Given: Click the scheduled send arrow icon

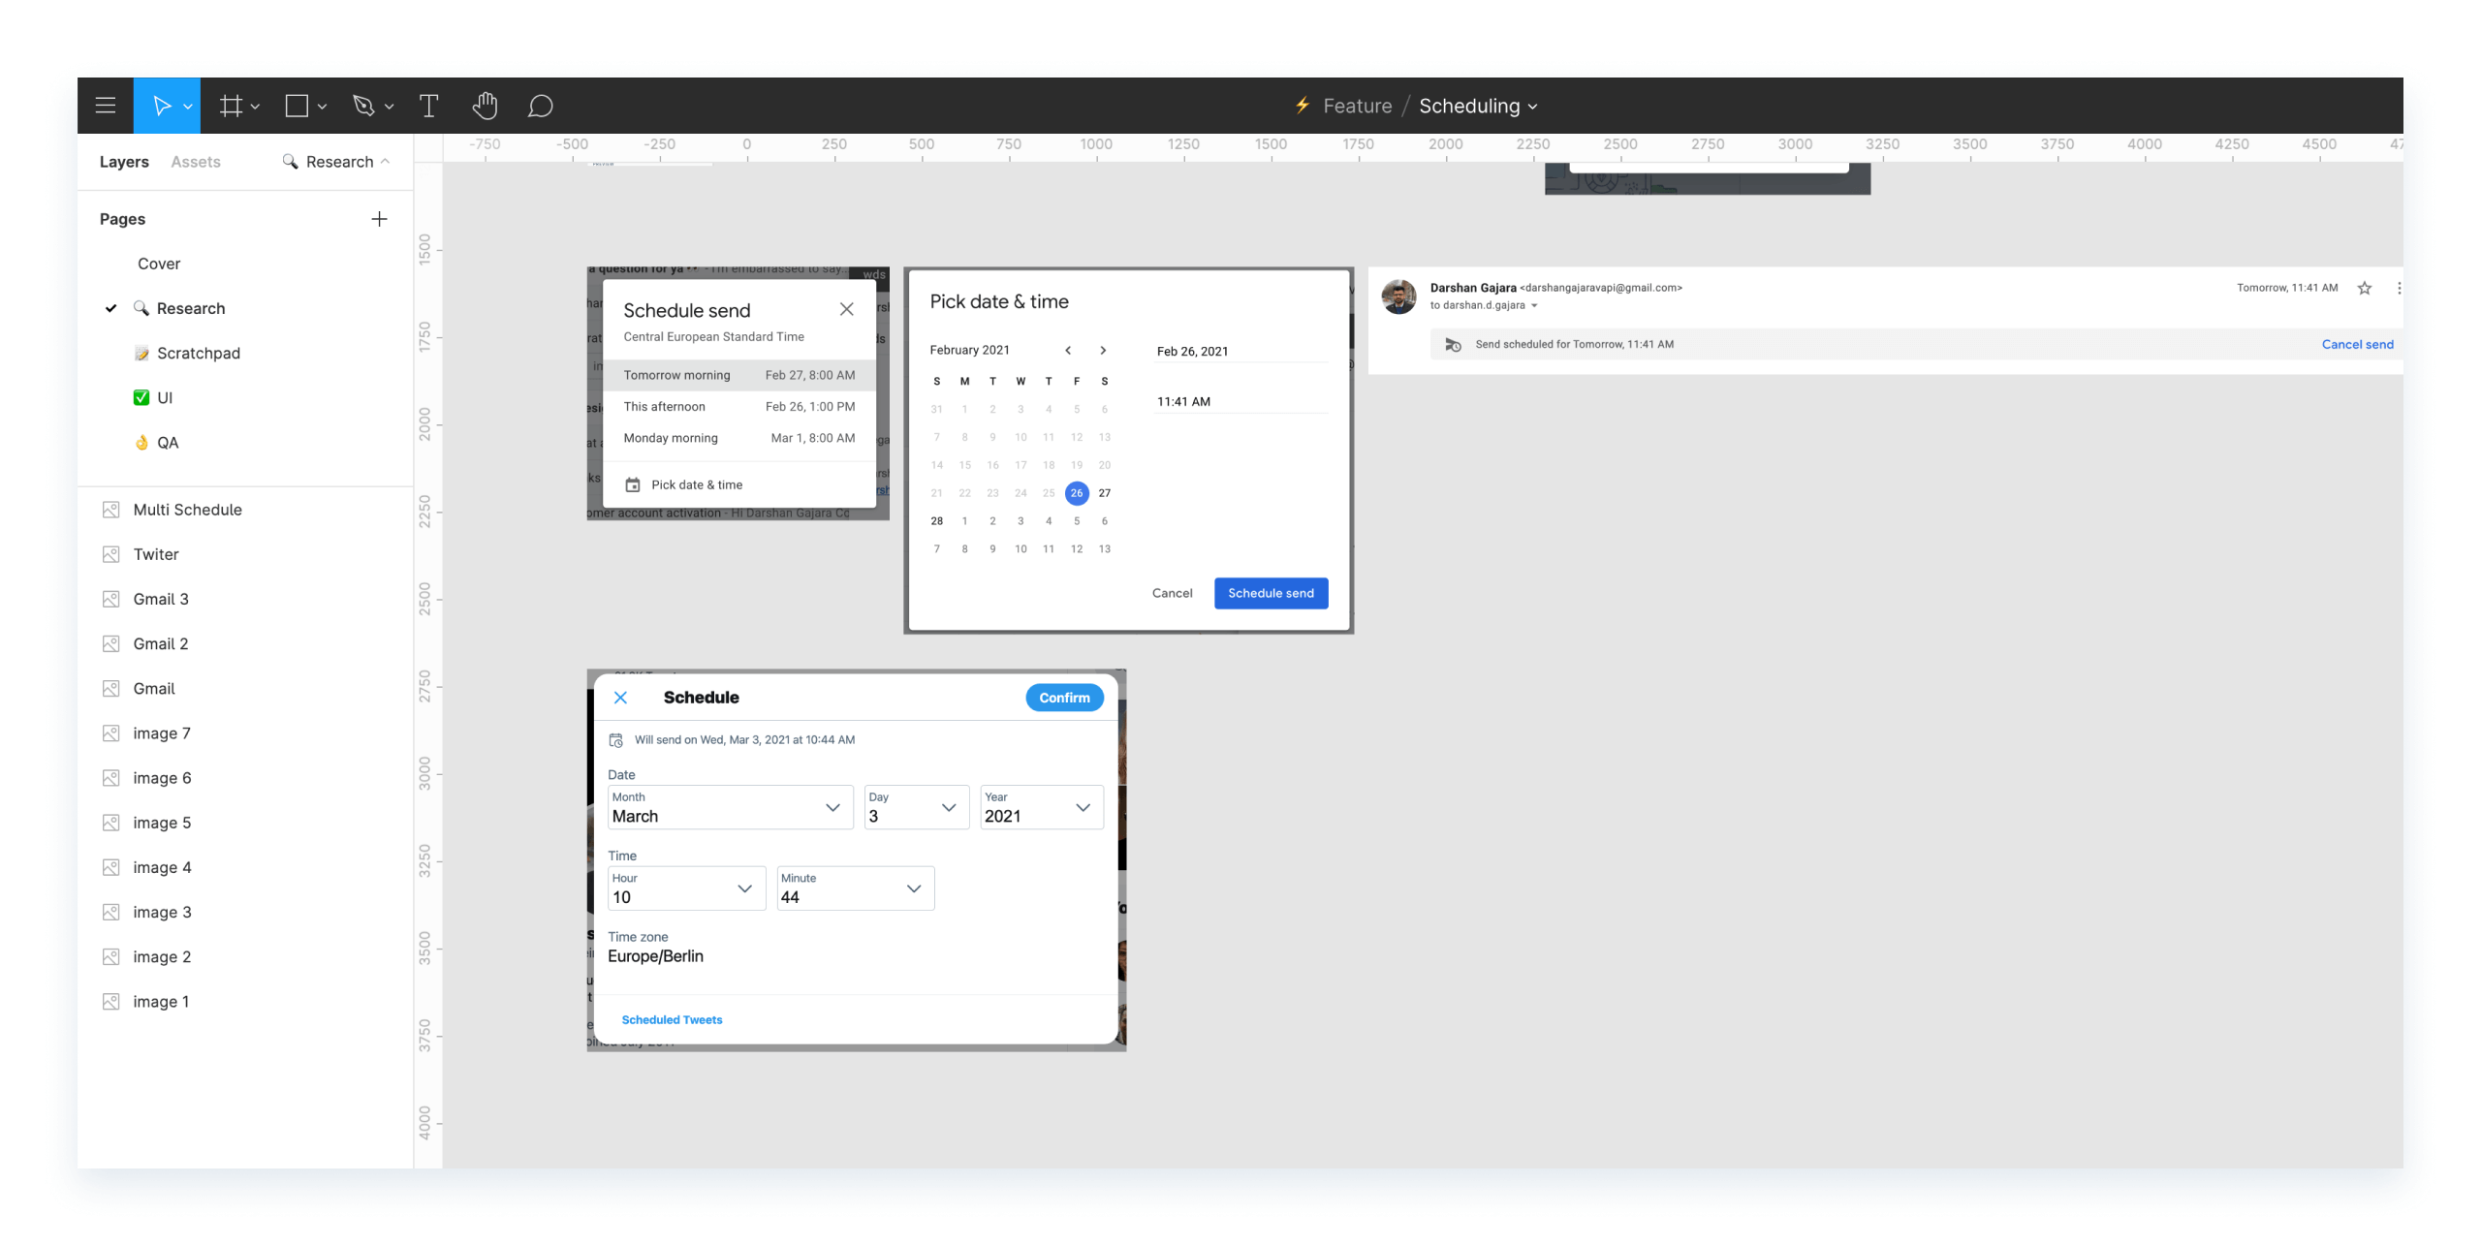Looking at the screenshot, I should (x=1453, y=344).
